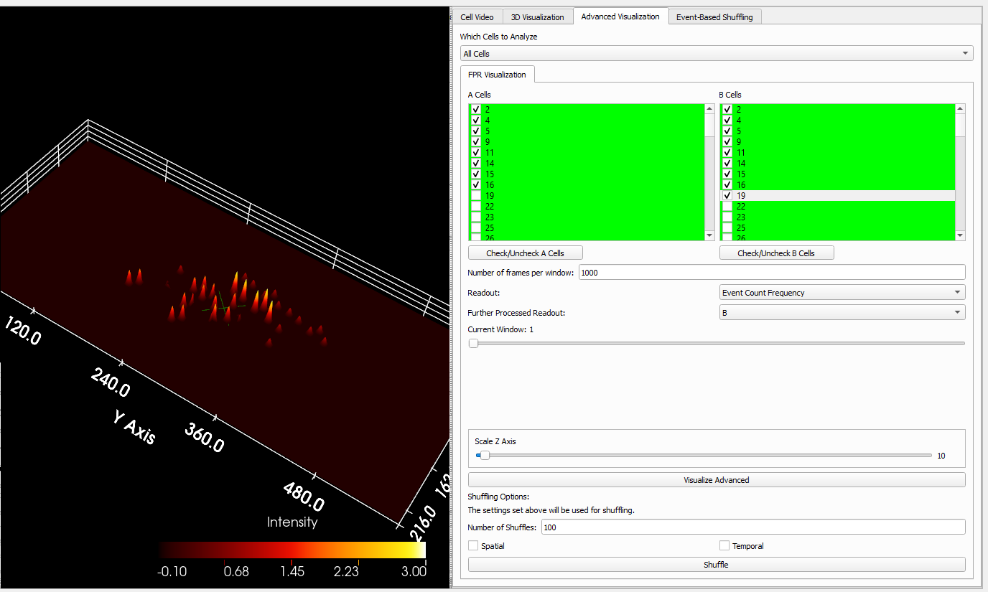Select row 23 in the A Cells list

pyautogui.click(x=587, y=217)
